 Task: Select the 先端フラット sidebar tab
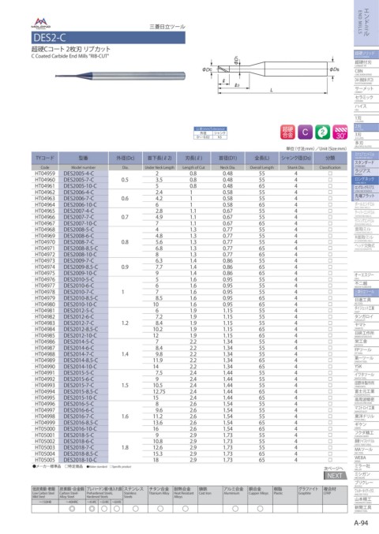point(366,196)
